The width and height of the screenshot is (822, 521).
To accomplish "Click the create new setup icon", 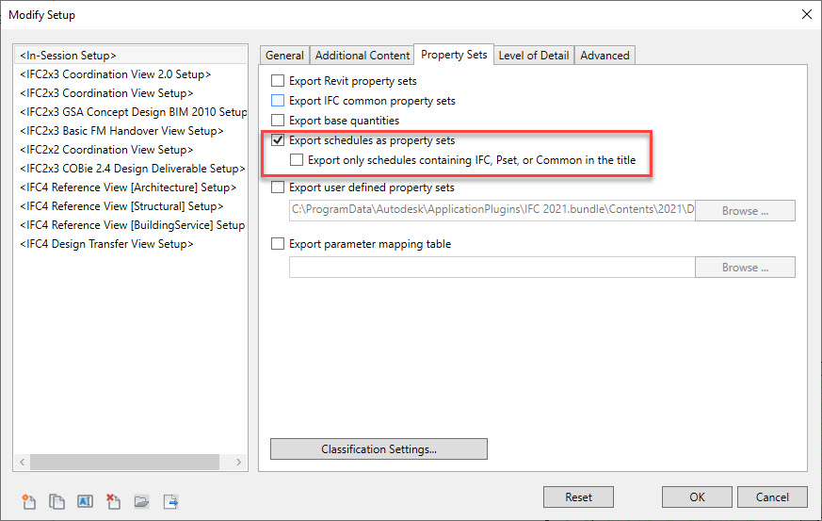I will (x=27, y=500).
